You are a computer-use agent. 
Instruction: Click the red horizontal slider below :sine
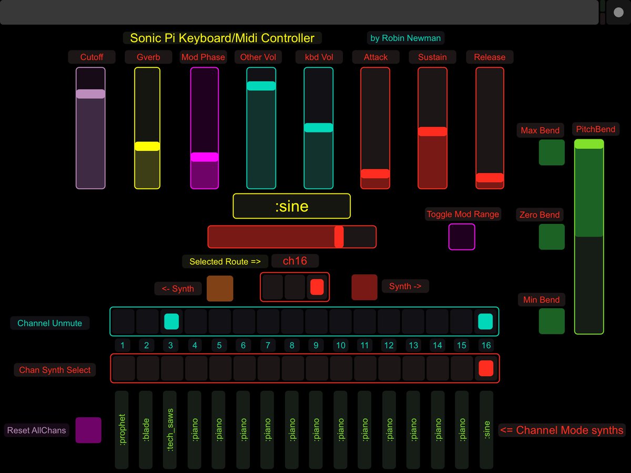pos(292,237)
